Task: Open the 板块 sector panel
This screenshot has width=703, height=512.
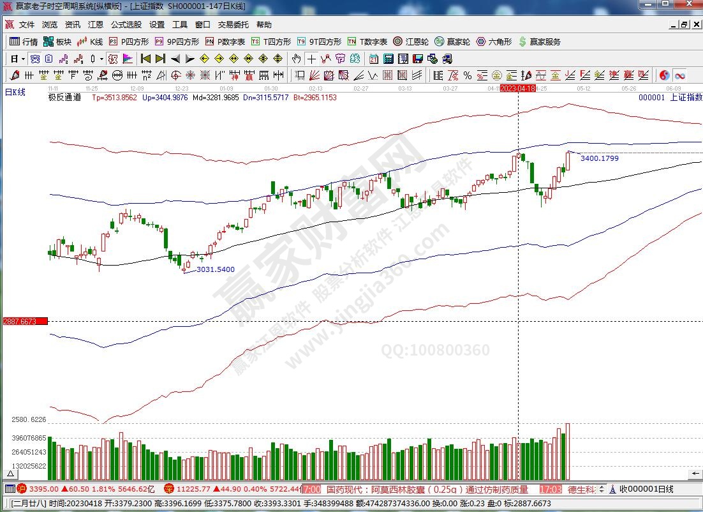Action: [x=57, y=41]
